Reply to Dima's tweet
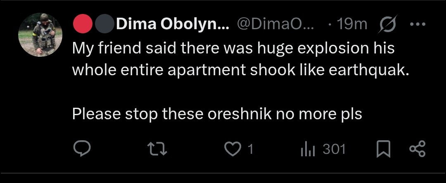Viewport: 446px width, 183px height. (x=81, y=149)
